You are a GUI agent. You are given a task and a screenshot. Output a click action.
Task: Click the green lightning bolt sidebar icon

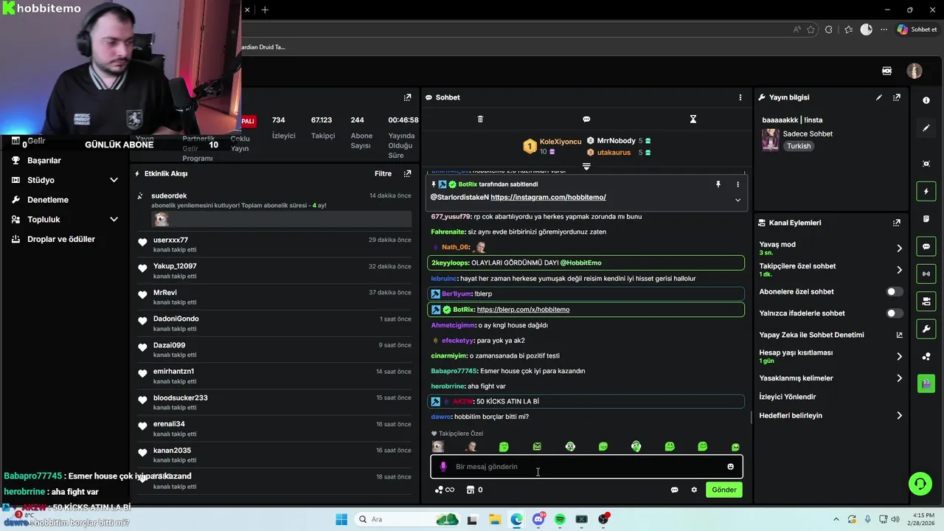pyautogui.click(x=926, y=192)
